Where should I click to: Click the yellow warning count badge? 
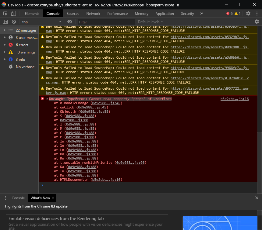click(237, 13)
